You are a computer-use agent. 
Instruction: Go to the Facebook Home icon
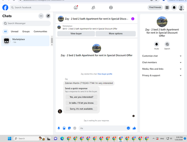coord(76,7)
